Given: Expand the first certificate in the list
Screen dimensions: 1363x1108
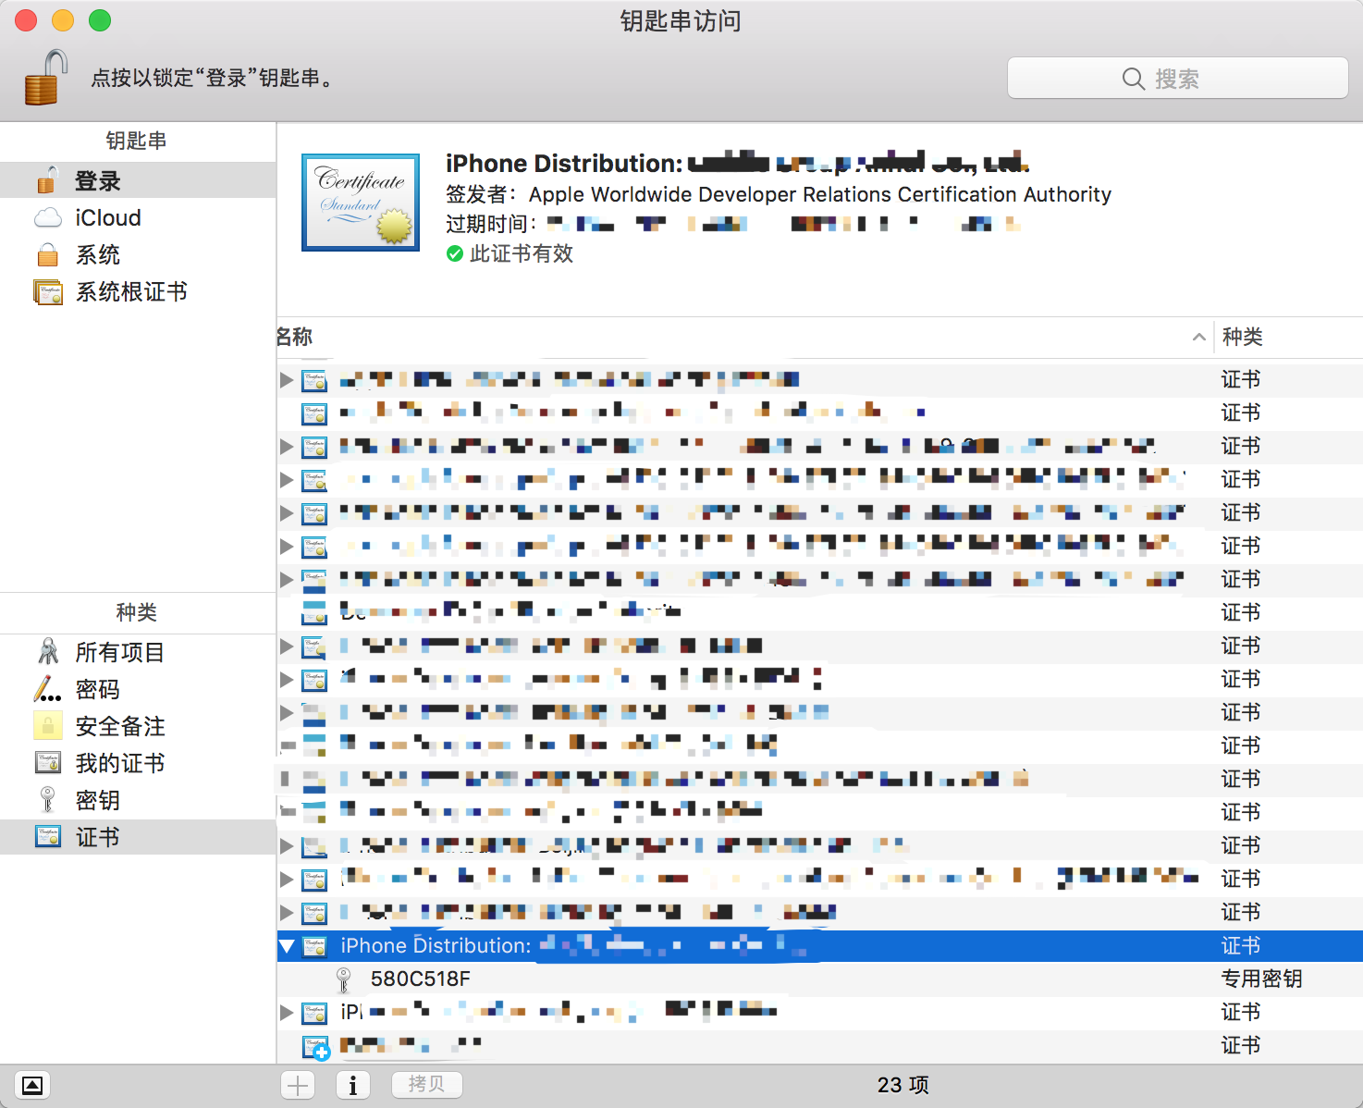Looking at the screenshot, I should tap(287, 380).
